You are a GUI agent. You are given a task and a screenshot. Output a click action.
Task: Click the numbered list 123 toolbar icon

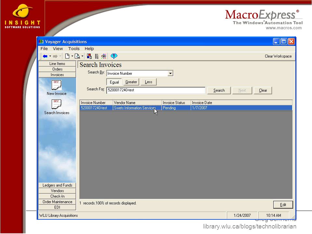(x=97, y=56)
